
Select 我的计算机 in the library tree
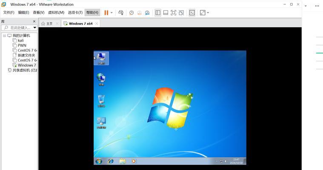click(x=21, y=36)
